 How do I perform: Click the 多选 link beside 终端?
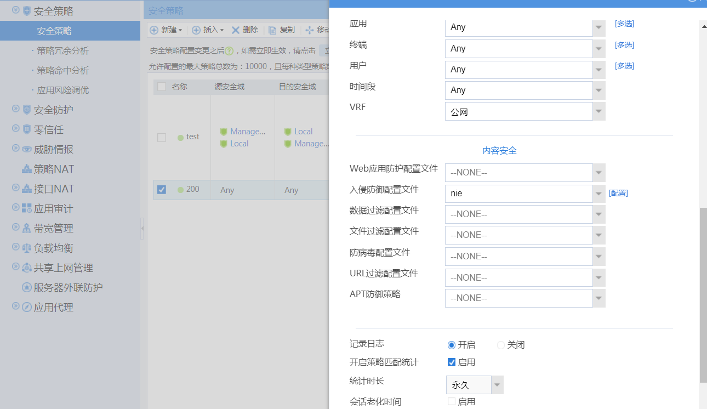coord(624,45)
